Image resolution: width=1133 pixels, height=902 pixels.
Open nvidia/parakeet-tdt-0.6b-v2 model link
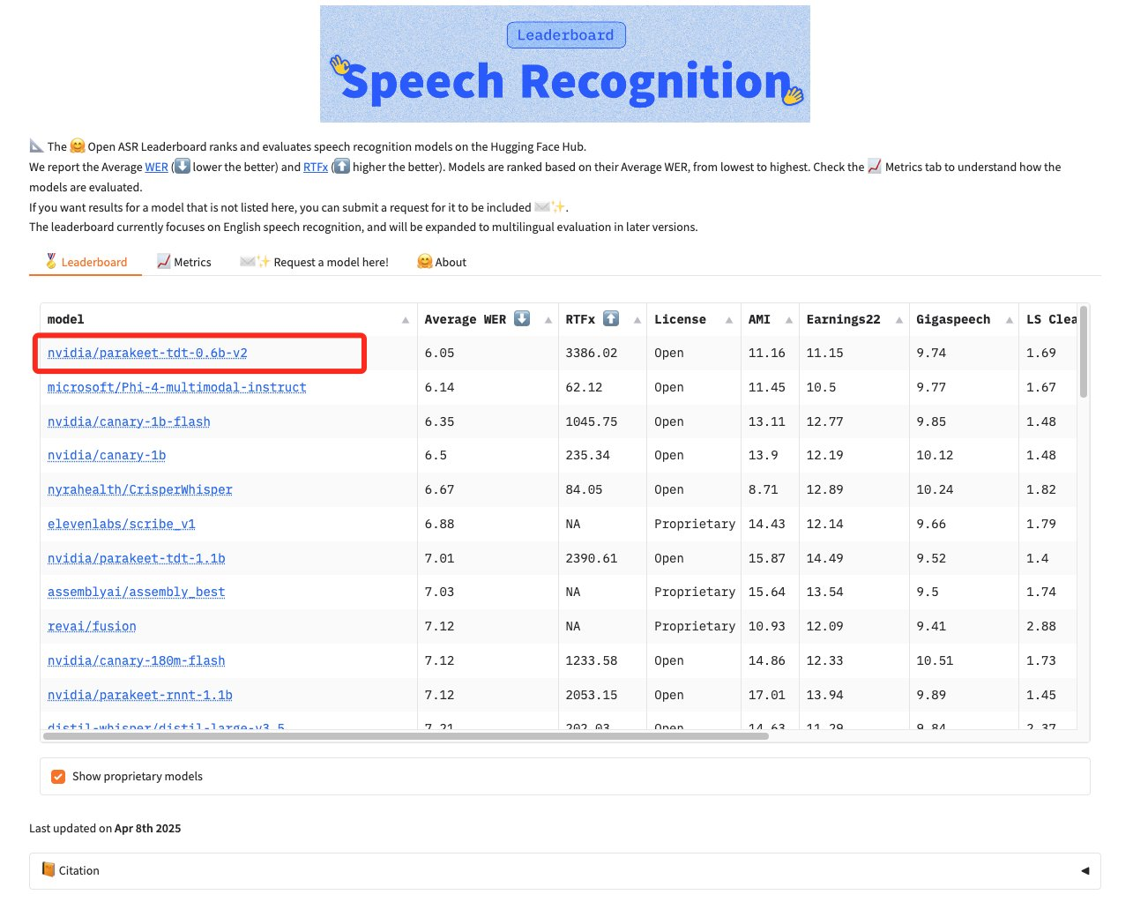147,353
